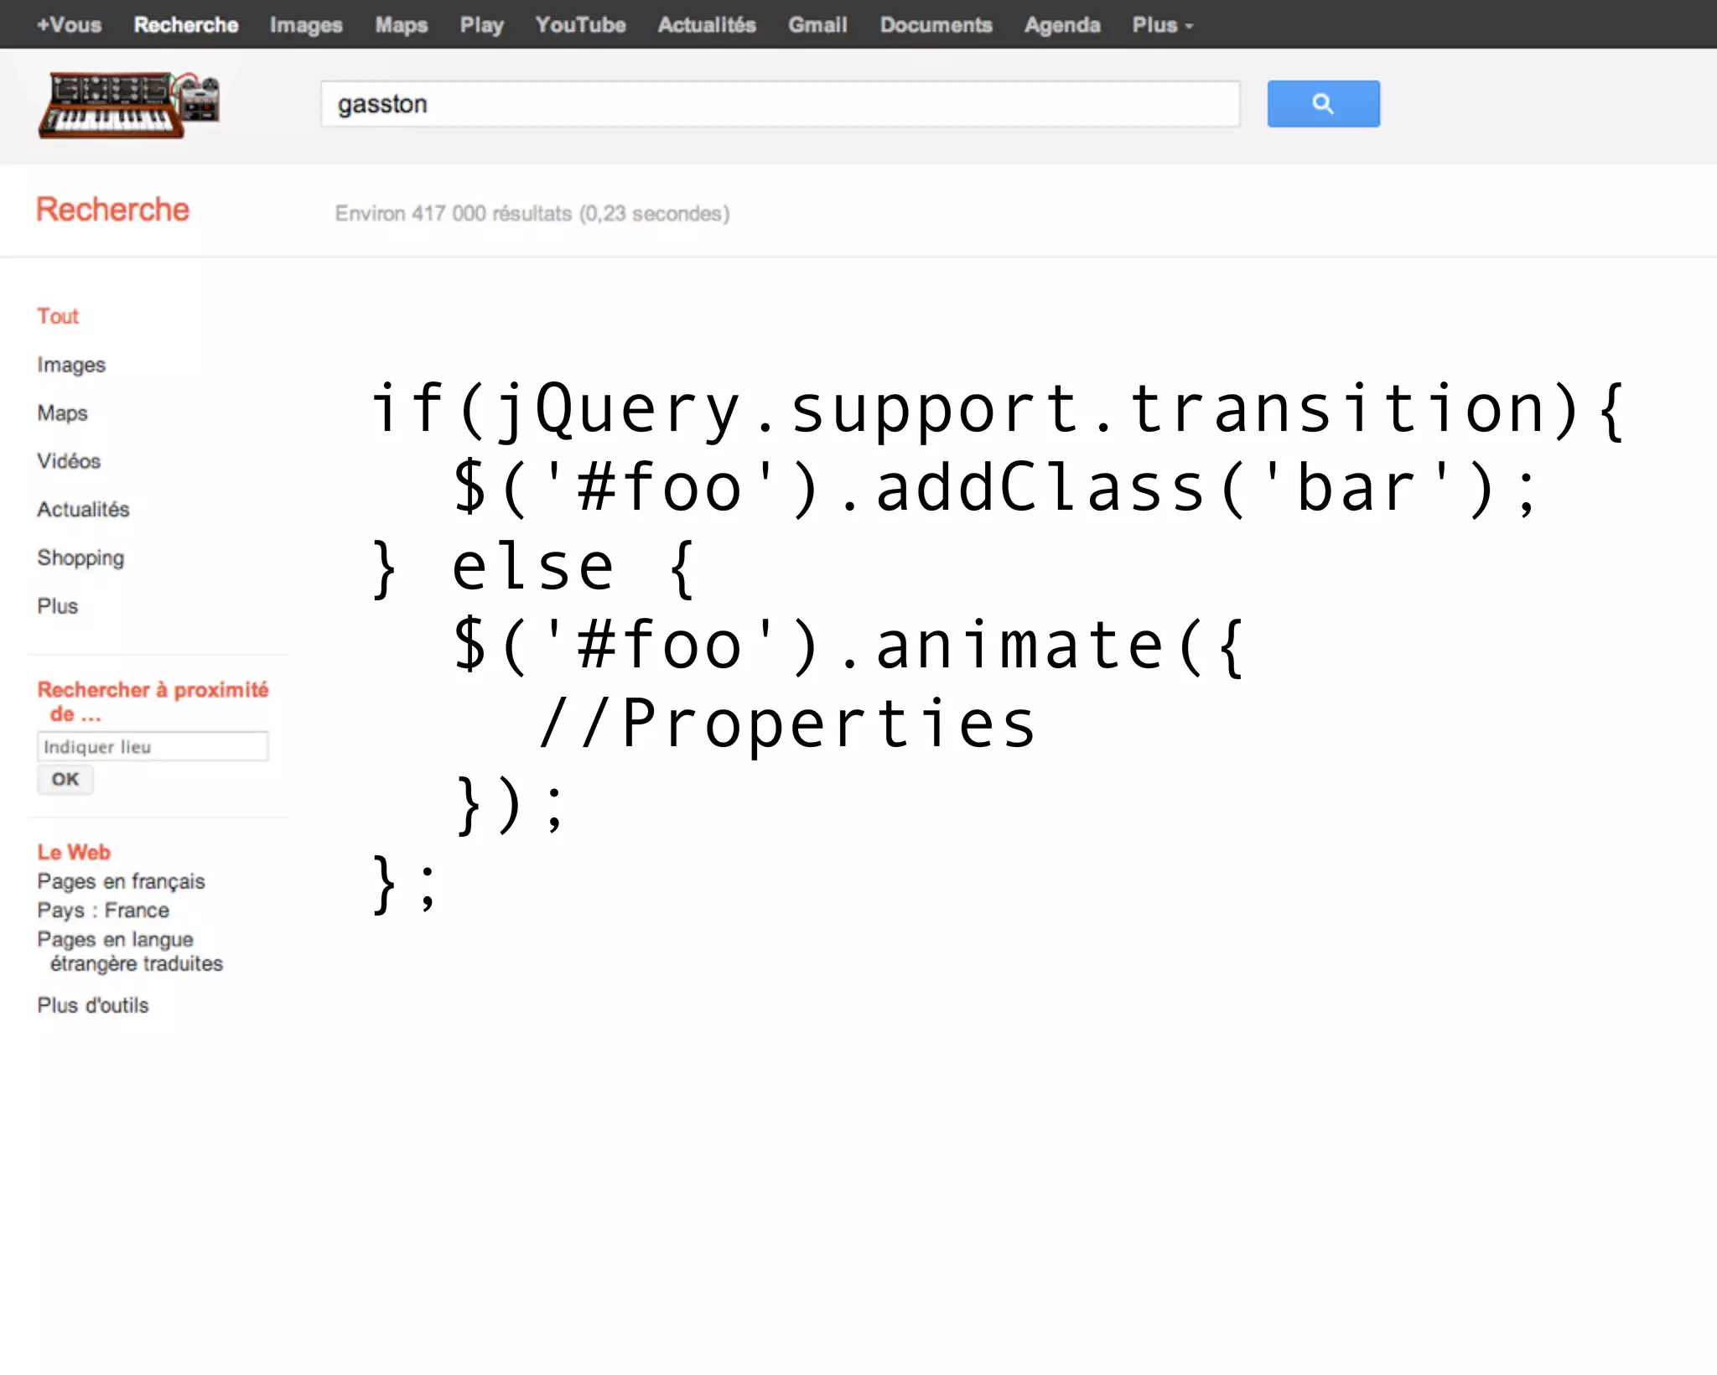This screenshot has width=1717, height=1375.
Task: Open the Moog synthesizer doodle logo
Action: pyautogui.click(x=129, y=105)
